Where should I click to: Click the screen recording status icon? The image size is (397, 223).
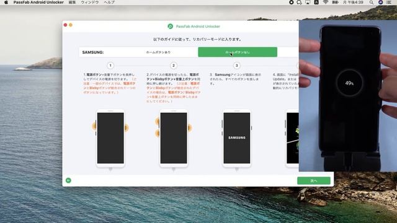pos(291,2)
